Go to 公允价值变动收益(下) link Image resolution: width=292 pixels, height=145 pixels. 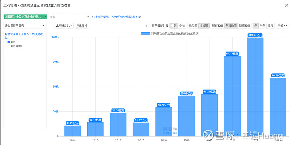pyautogui.click(x=125, y=17)
